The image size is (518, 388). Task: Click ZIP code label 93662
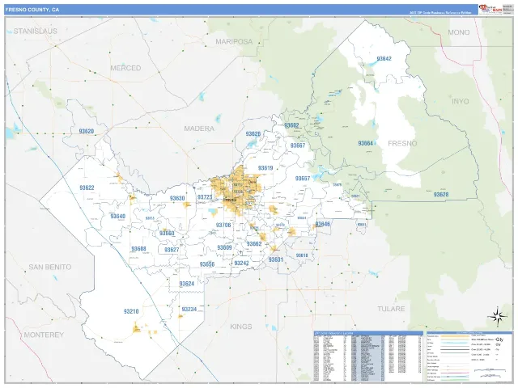pyautogui.click(x=254, y=244)
